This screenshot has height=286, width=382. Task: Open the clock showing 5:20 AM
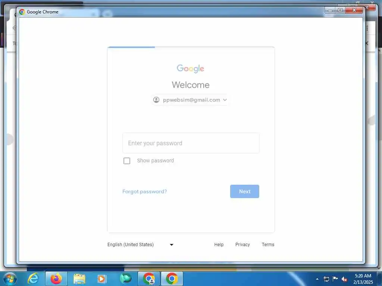pyautogui.click(x=363, y=279)
